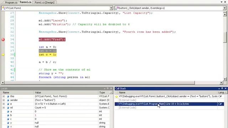
Task: Click the editor scroll down arrow
Action: 225,79
